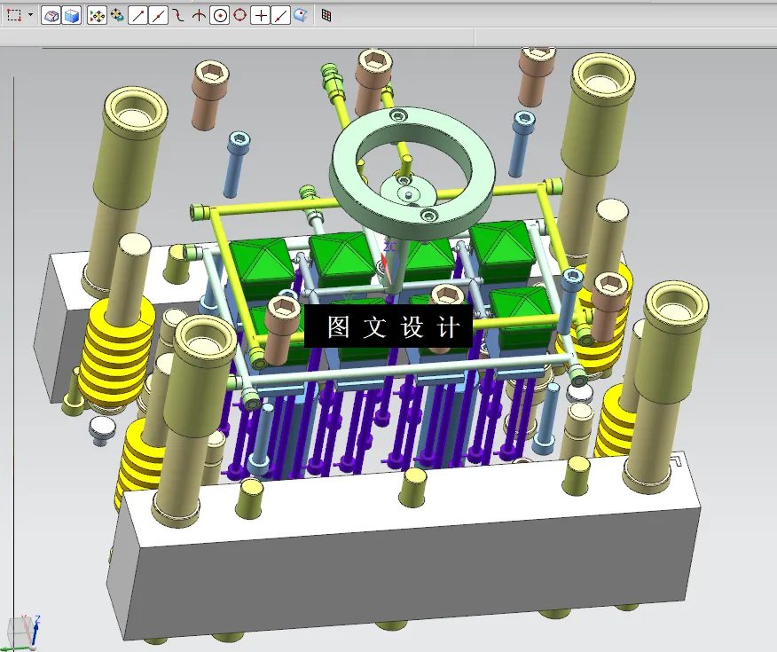Toggle the Mid Point snap

point(159,16)
